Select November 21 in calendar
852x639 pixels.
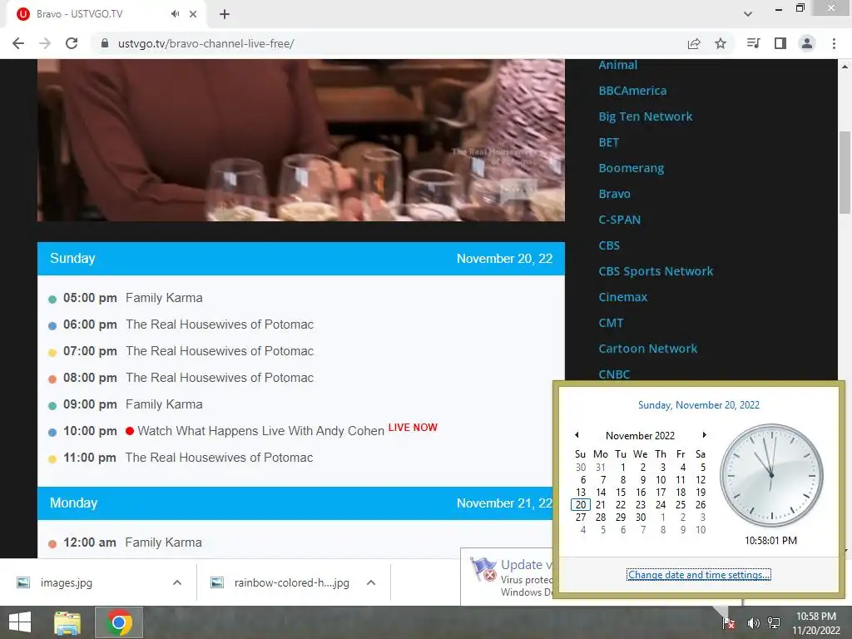(601, 505)
